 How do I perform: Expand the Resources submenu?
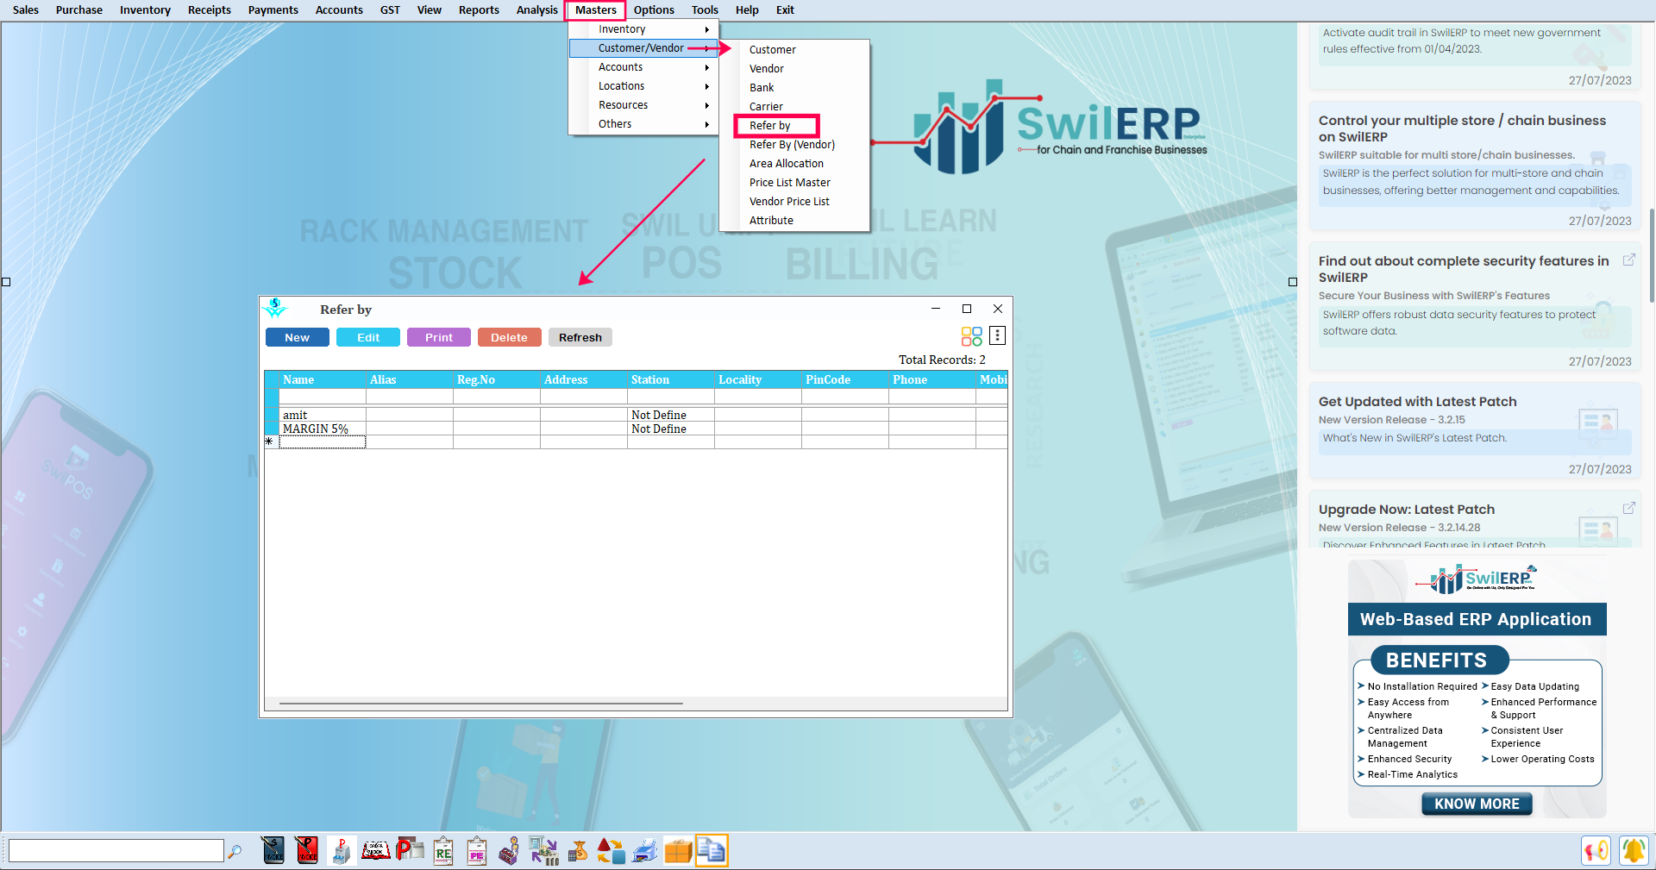coord(643,105)
